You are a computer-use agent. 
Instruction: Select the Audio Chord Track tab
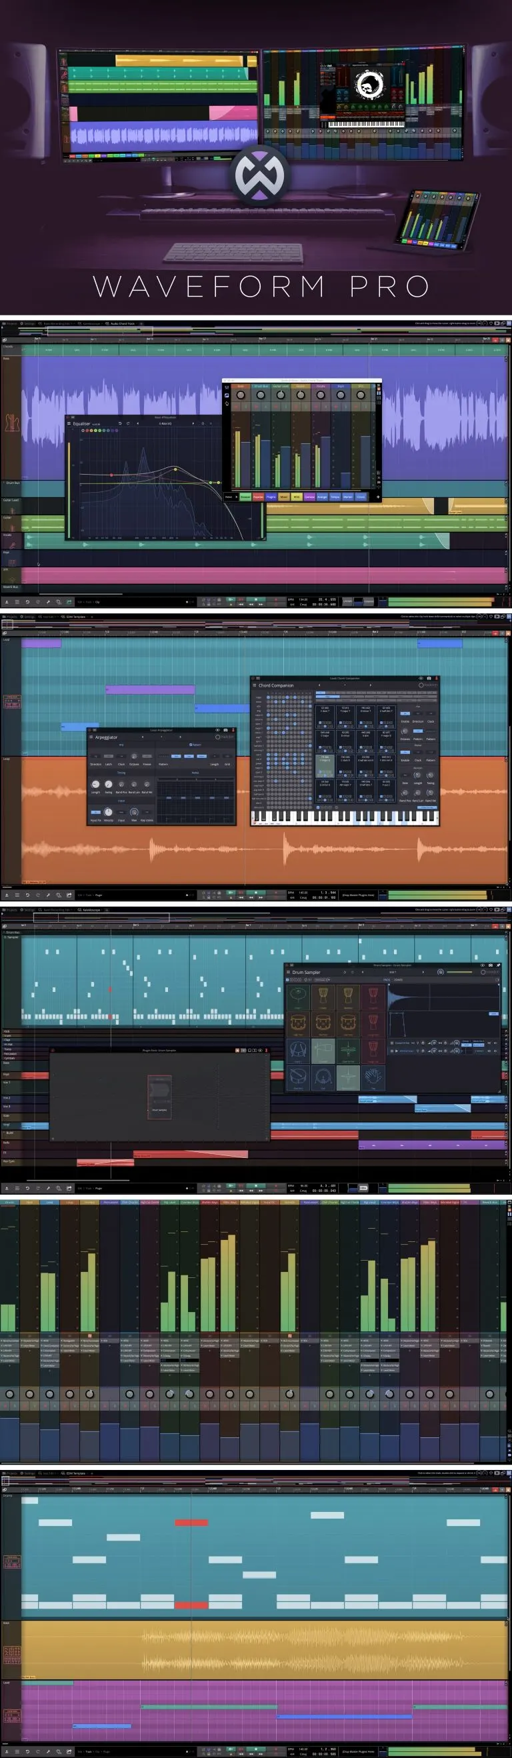coord(120,323)
